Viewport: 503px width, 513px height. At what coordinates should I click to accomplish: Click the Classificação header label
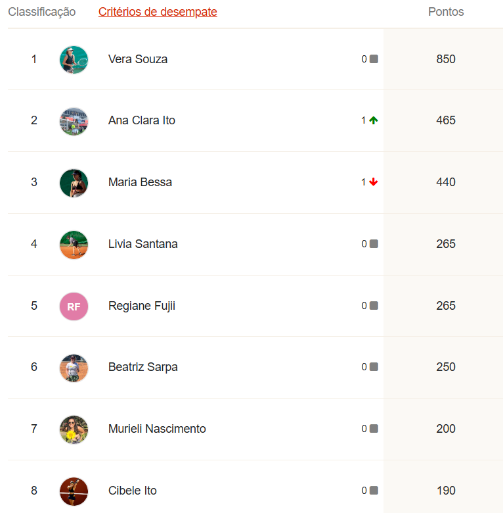tap(42, 12)
